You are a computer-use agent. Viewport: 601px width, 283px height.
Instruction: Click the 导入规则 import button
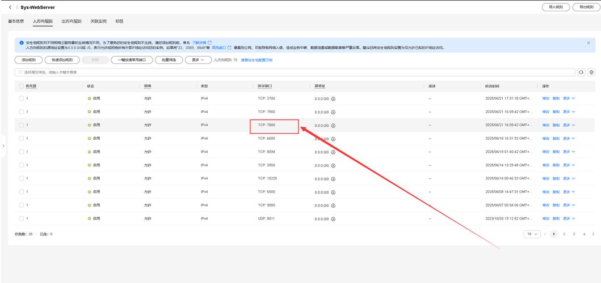coord(556,7)
